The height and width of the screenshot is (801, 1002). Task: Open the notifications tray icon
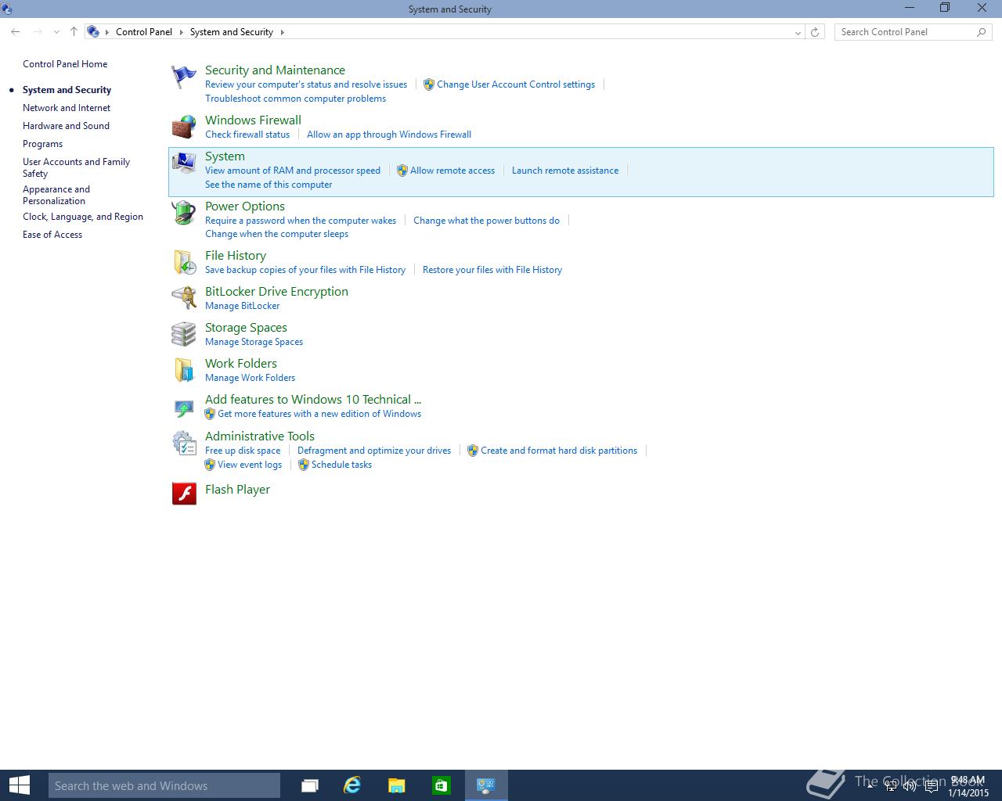point(931,786)
